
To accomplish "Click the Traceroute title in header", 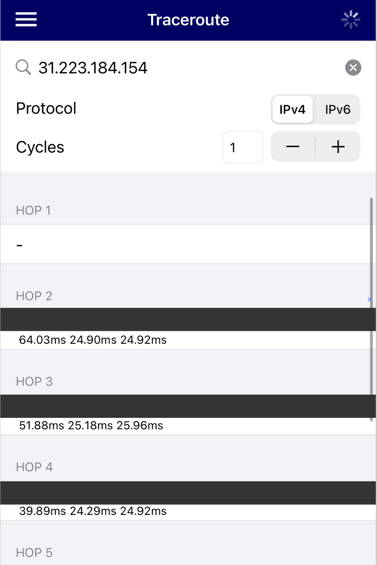I will (188, 20).
